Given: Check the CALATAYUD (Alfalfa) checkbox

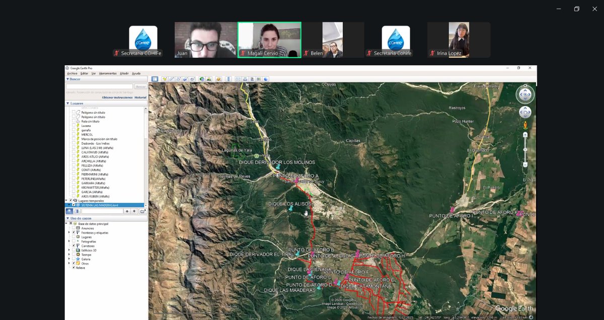Looking at the screenshot, I should pyautogui.click(x=73, y=152).
